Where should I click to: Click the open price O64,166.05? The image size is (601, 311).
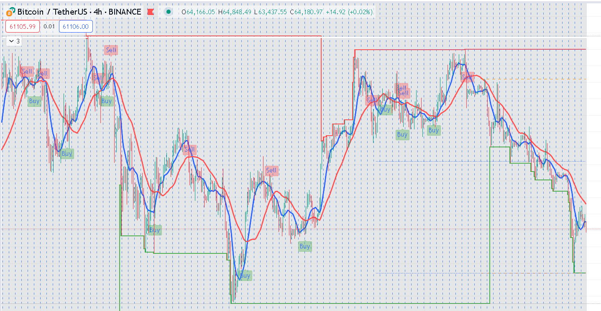point(198,12)
